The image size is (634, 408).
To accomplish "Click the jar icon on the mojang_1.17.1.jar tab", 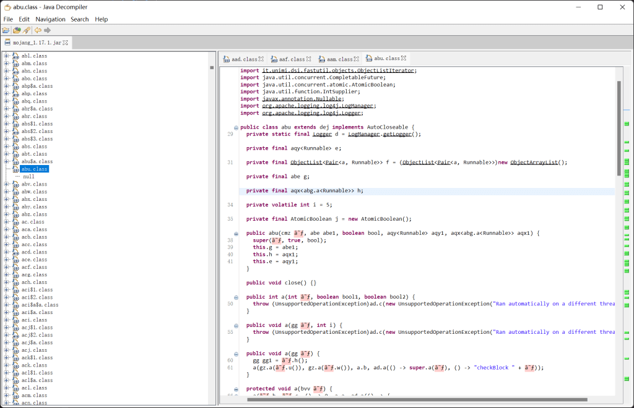I will click(x=9, y=44).
